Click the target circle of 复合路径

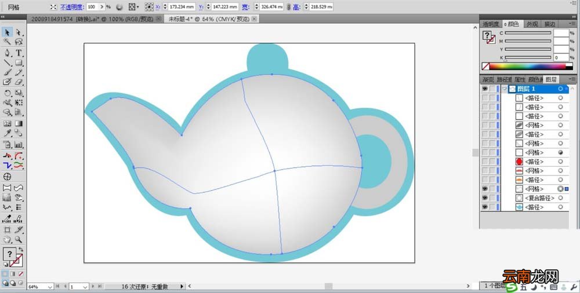tap(560, 197)
